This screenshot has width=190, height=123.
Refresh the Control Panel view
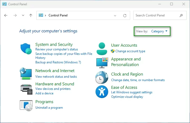(x=125, y=15)
